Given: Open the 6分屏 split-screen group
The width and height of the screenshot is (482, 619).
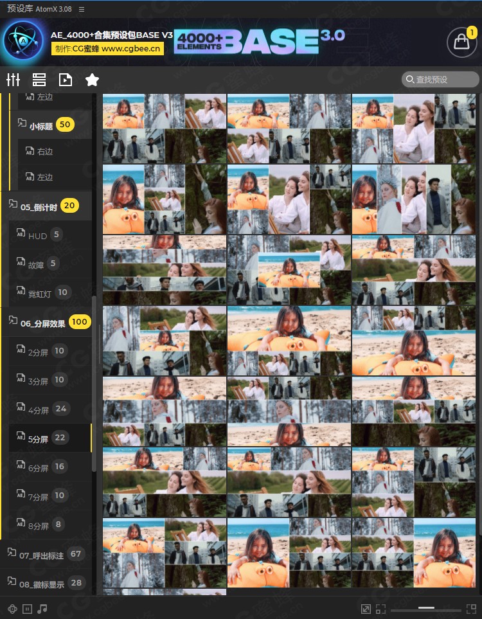Looking at the screenshot, I should coord(50,467).
